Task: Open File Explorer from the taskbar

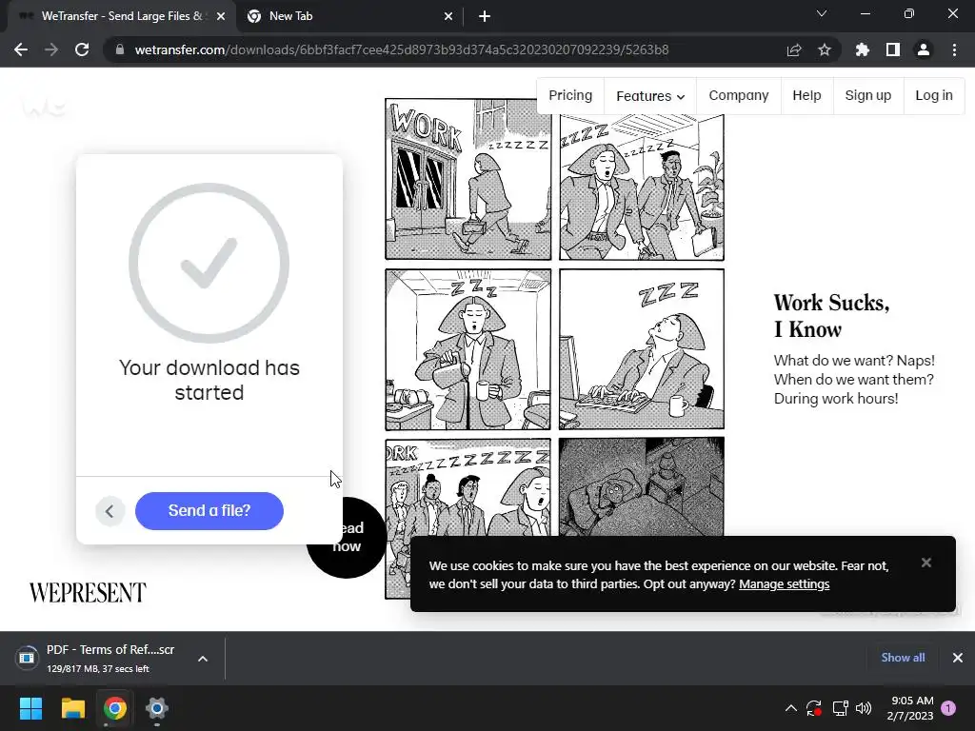Action: [x=72, y=708]
